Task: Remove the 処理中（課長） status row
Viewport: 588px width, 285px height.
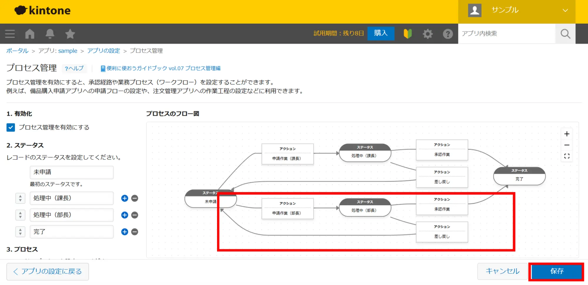Action: coord(135,198)
